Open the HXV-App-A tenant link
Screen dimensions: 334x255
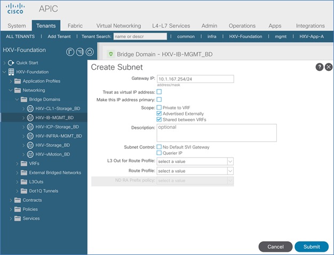click(312, 37)
